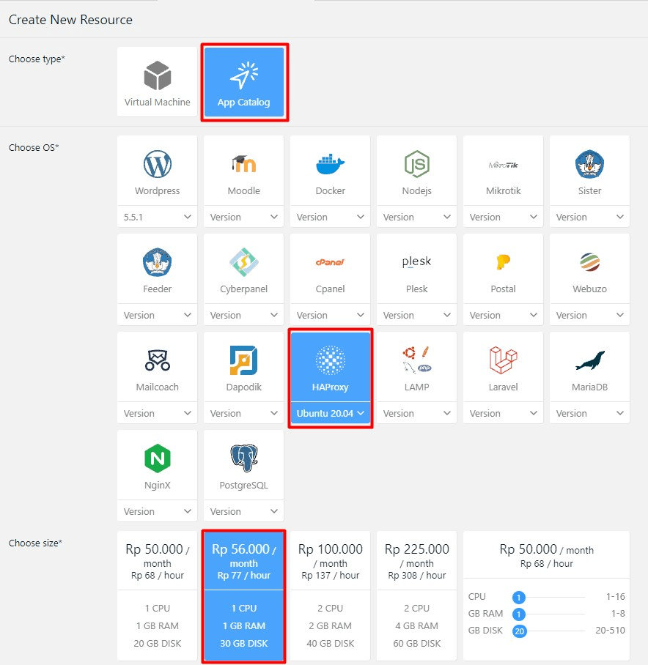The height and width of the screenshot is (665, 648).
Task: Open the Wordpress 5.5.1 version dropdown
Action: click(157, 217)
